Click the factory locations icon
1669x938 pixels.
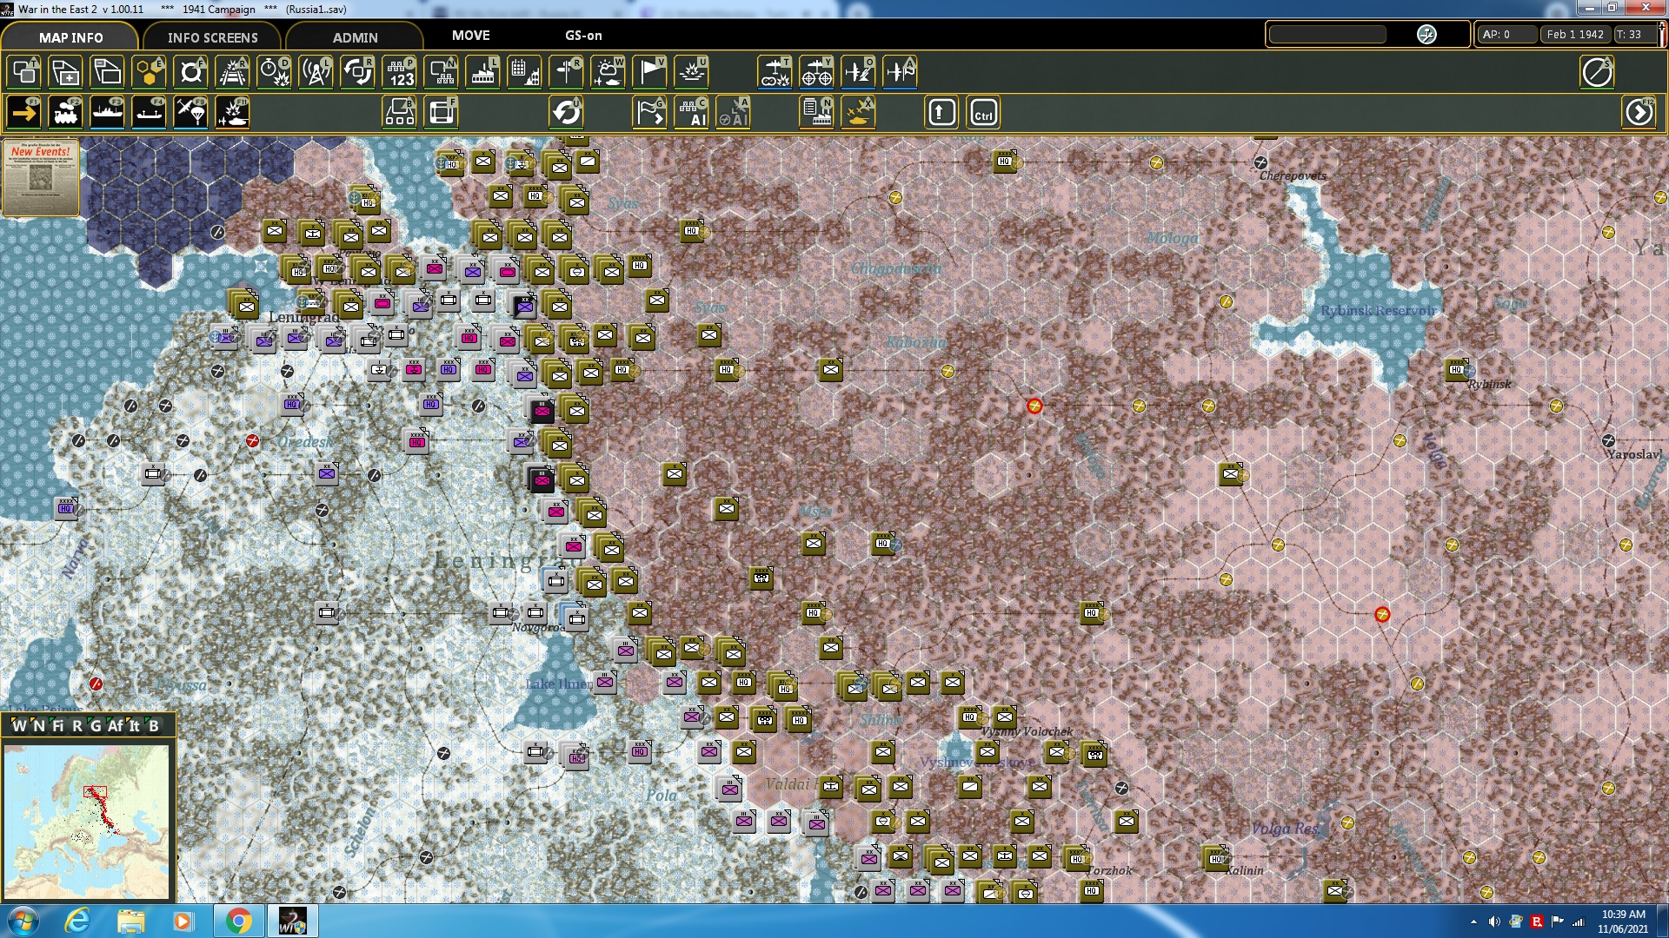pyautogui.click(x=482, y=73)
